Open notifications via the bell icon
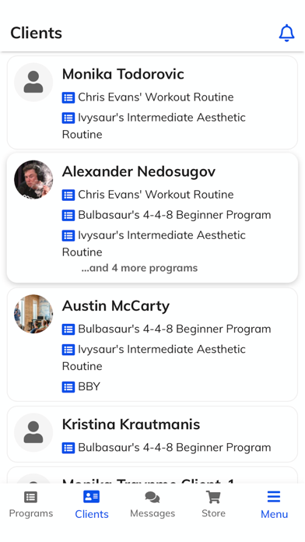This screenshot has width=305, height=542. 286,33
